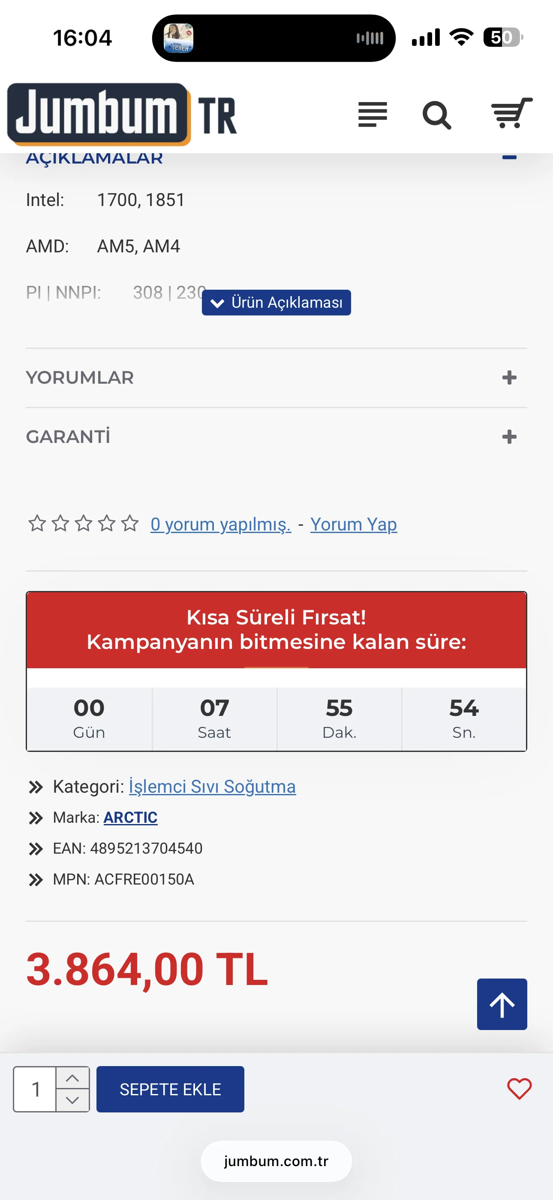Expand the YORUMLAR section
This screenshot has height=1200, width=553.
pos(509,377)
